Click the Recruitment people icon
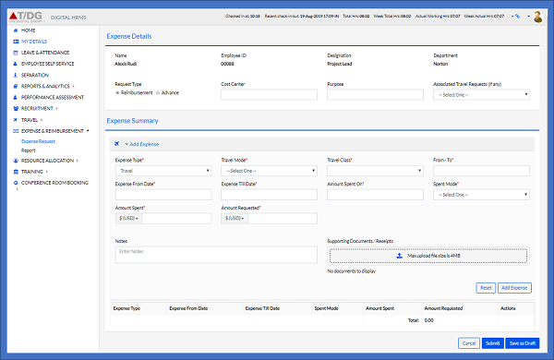The height and width of the screenshot is (360, 554). tap(16, 108)
